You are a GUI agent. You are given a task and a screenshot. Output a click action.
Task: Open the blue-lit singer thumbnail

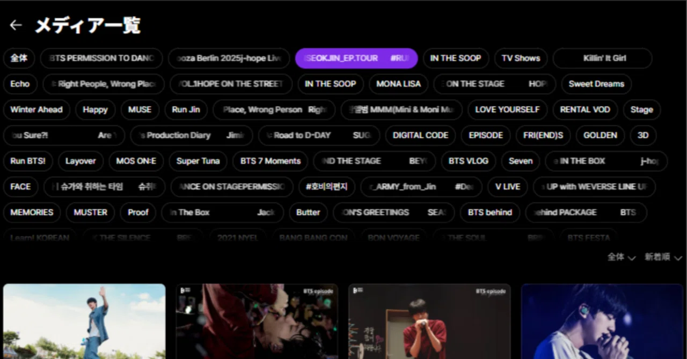point(602,321)
